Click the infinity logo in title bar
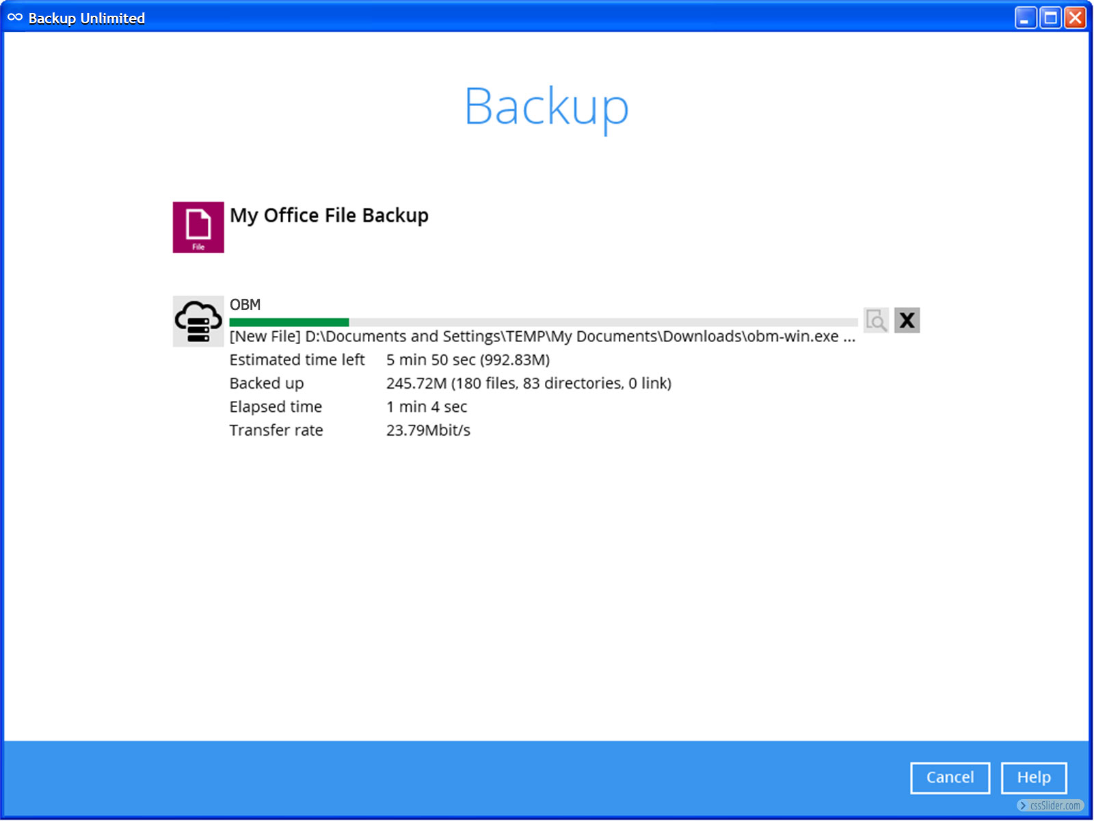1094x821 pixels. tap(15, 18)
